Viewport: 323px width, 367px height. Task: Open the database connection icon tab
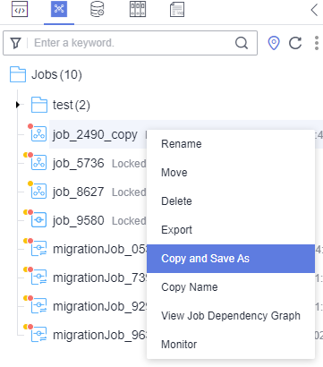tap(98, 9)
